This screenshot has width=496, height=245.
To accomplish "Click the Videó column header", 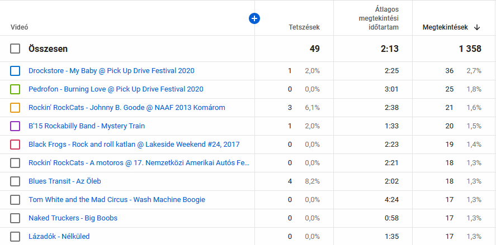I will tap(20, 27).
